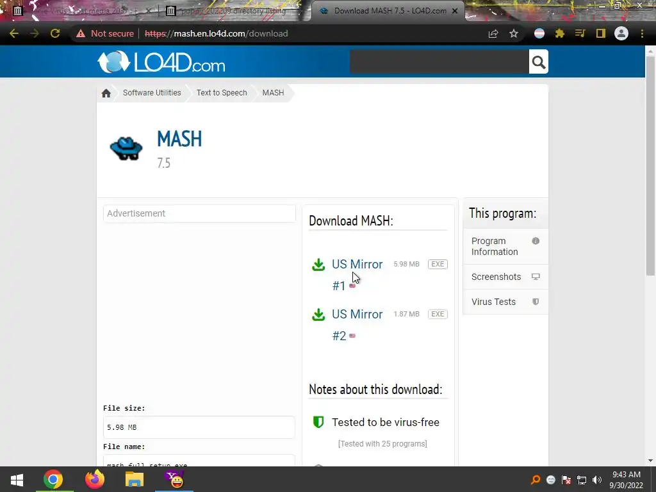Click the volume speaker tray icon

point(597,480)
